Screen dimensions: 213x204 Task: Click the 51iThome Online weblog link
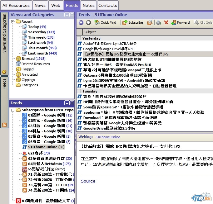tap(108, 137)
